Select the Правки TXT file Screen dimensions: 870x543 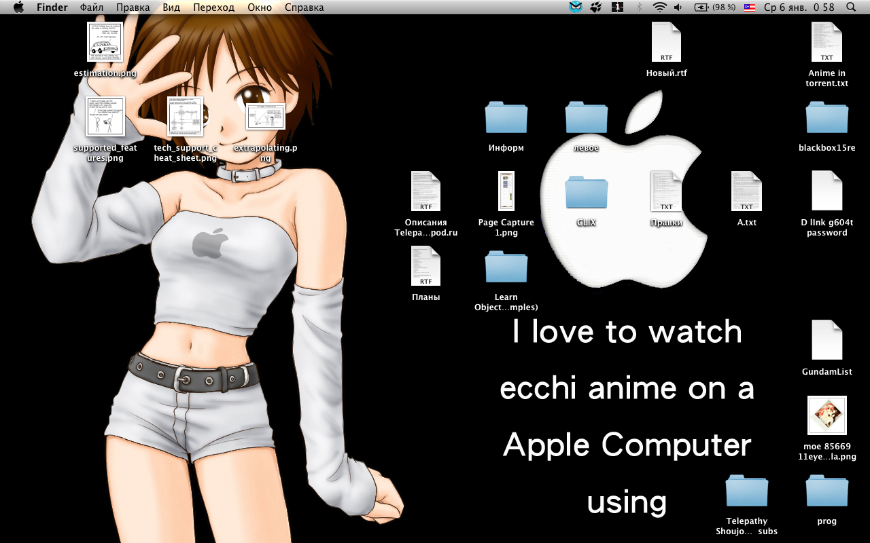coord(667,191)
